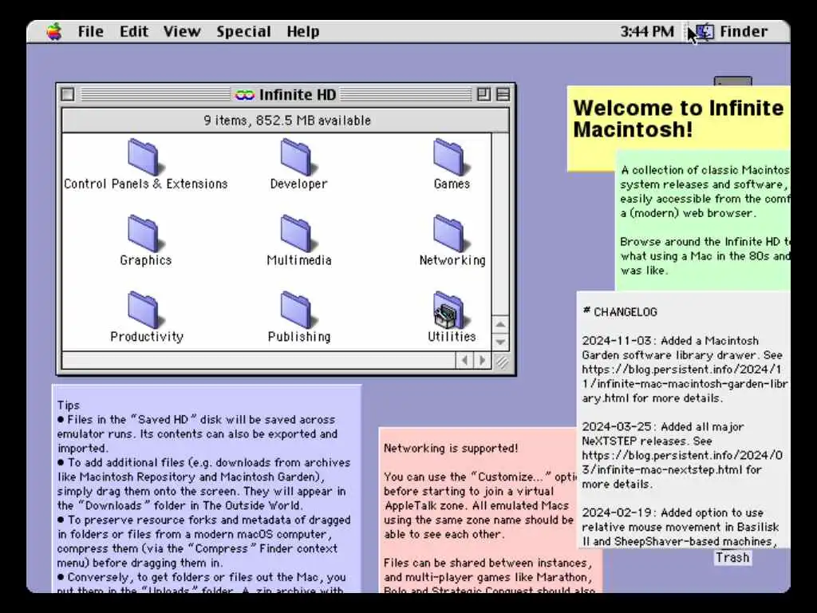Screen dimensions: 817x613
Task: Open the File menu
Action: 91,32
